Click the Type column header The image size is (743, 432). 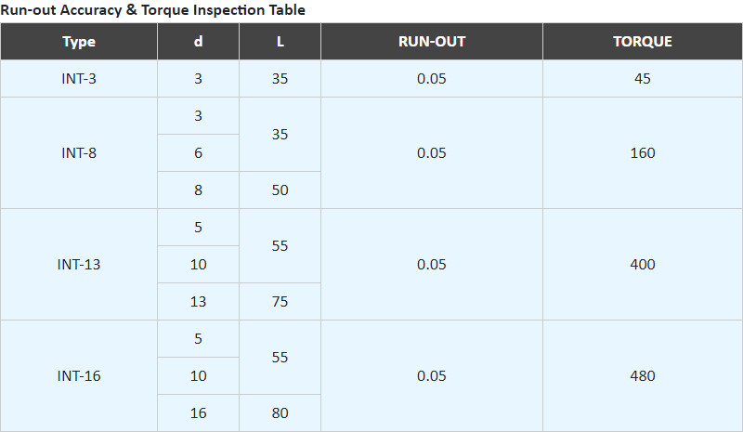(79, 42)
